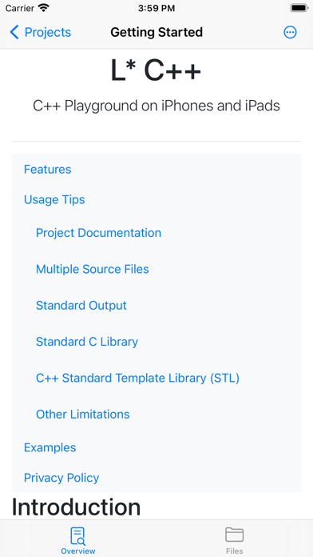
Task: Go back to Projects
Action: click(41, 32)
